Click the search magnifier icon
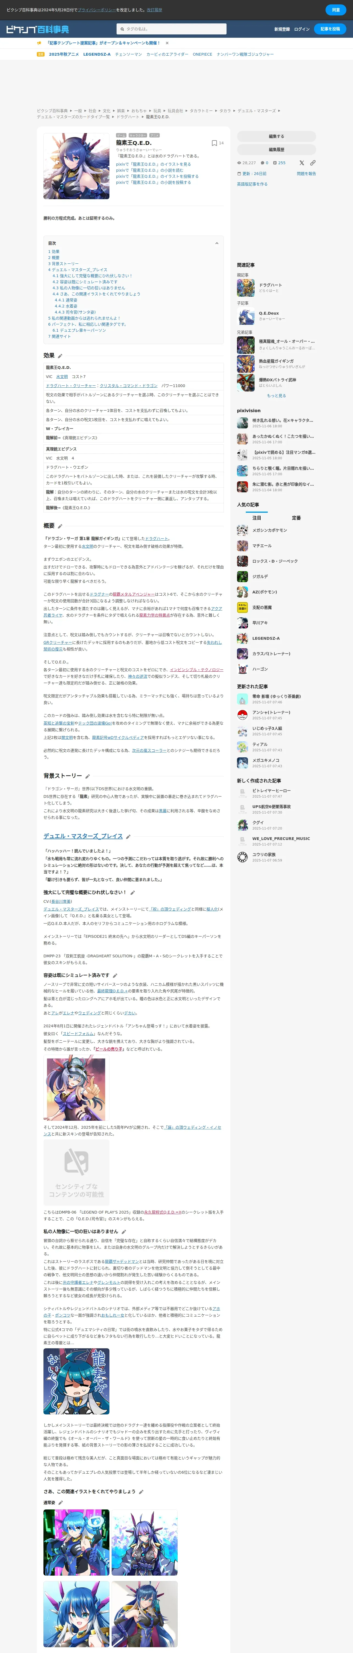 (x=122, y=29)
